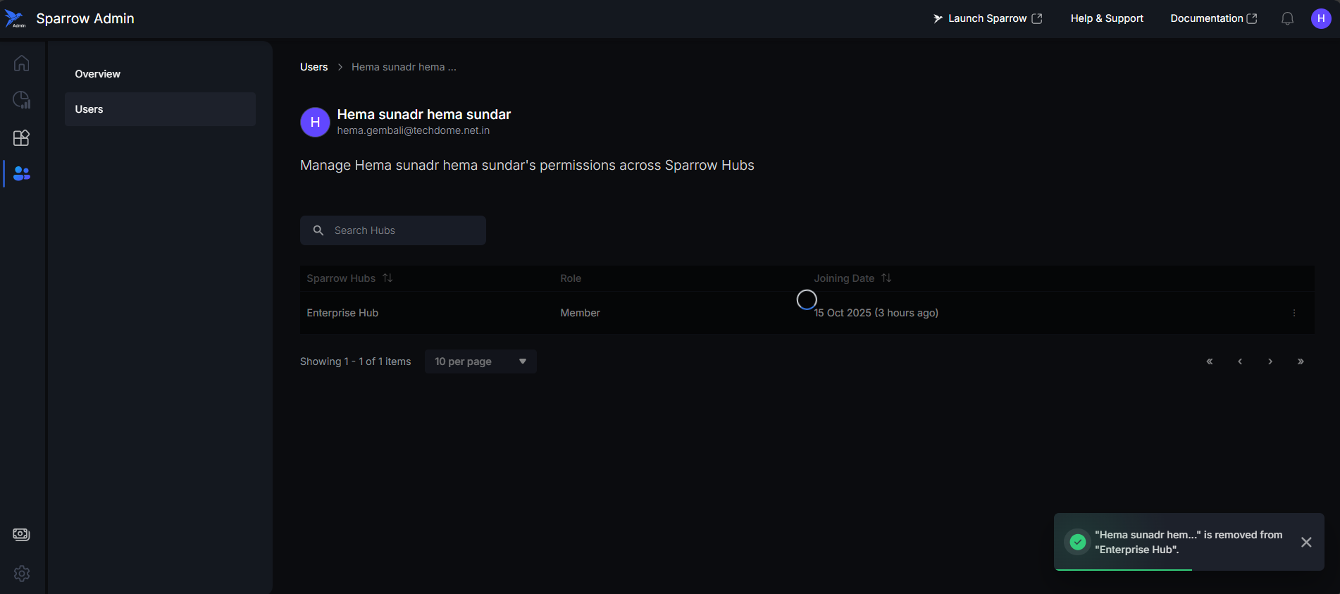Dismiss the removal success notification

1306,542
